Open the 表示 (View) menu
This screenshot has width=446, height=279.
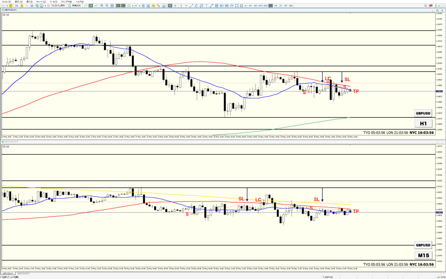(19, 2)
